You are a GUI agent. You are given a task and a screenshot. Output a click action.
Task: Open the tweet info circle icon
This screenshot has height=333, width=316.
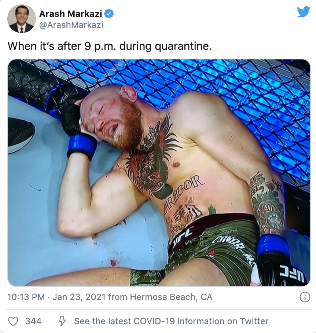(x=305, y=297)
